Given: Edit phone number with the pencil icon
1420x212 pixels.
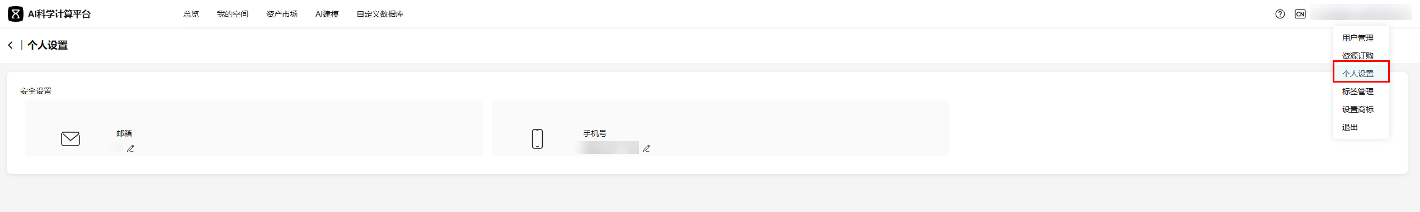Looking at the screenshot, I should pyautogui.click(x=646, y=148).
